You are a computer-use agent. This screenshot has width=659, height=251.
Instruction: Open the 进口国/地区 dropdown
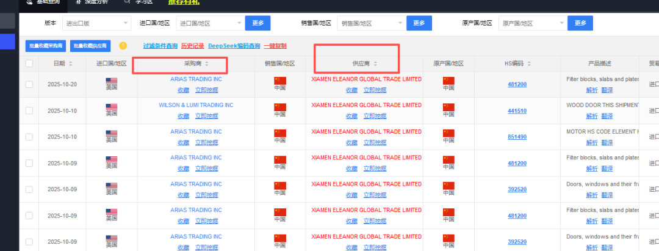coord(210,24)
